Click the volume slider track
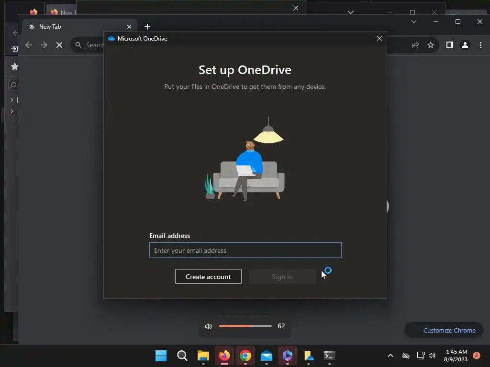Viewport: 490px width, 367px height. click(x=245, y=326)
